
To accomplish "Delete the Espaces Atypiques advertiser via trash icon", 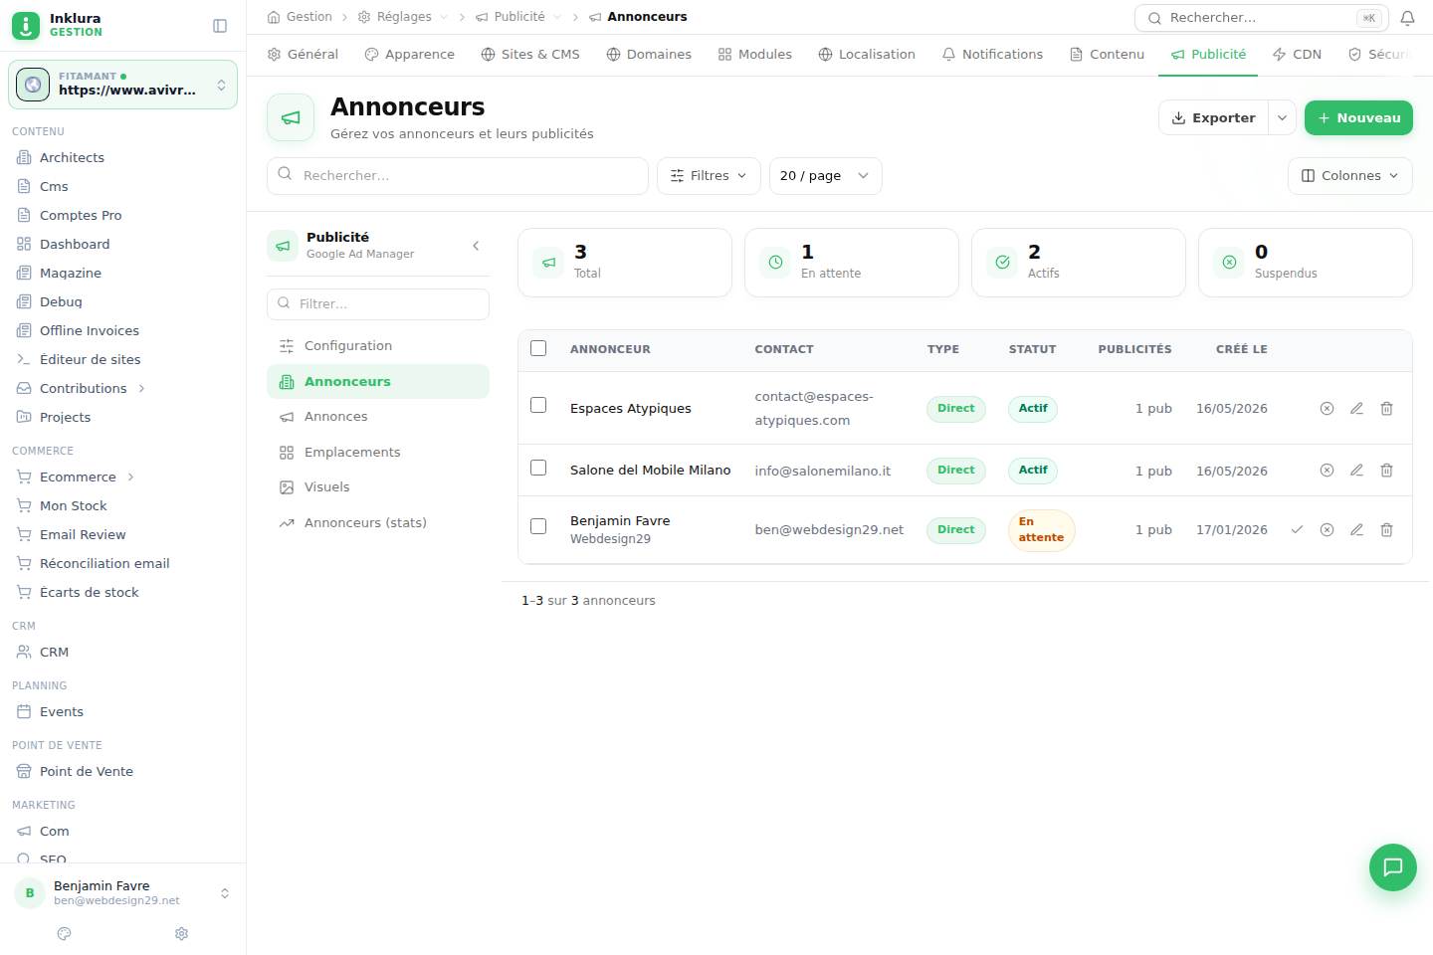I will pyautogui.click(x=1386, y=409).
